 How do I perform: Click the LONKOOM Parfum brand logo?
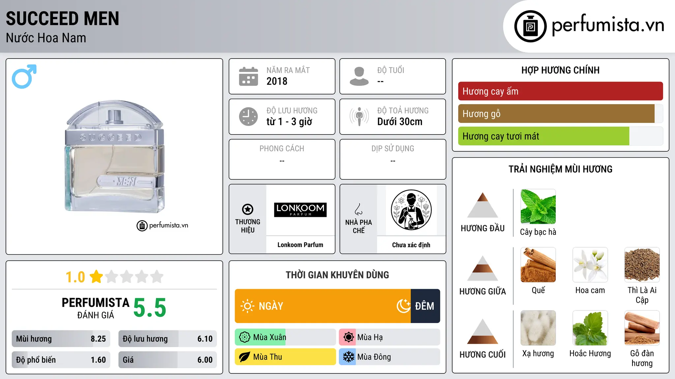pyautogui.click(x=300, y=210)
